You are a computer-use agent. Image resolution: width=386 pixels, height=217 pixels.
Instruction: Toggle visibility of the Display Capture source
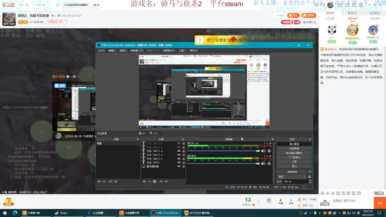click(179, 166)
